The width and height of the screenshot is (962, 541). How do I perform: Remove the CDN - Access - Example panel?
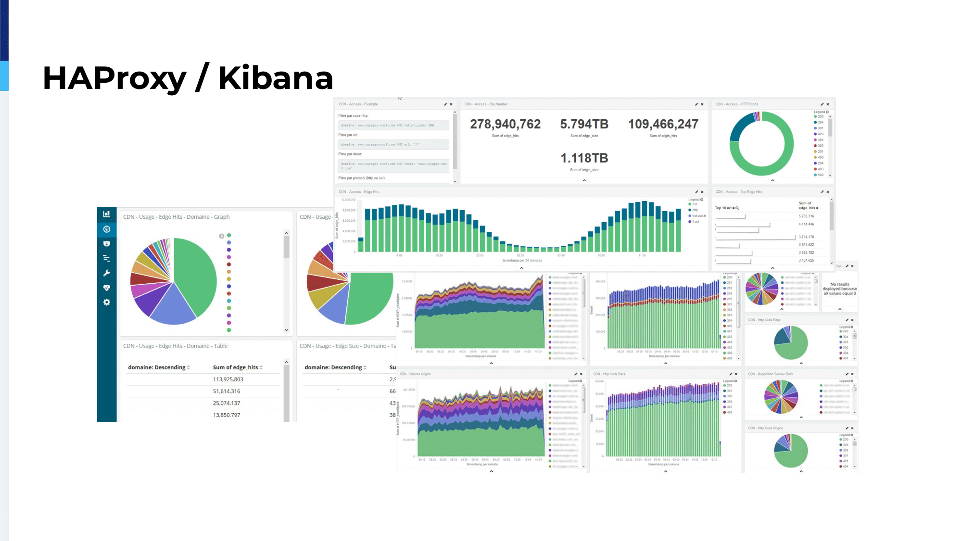click(451, 104)
